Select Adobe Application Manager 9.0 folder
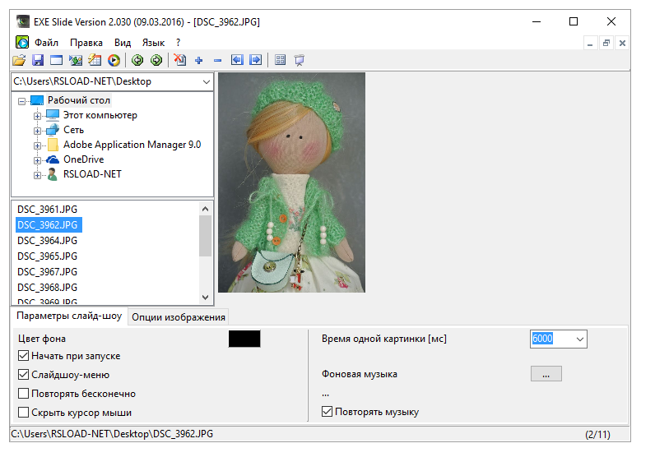Image resolution: width=655 pixels, height=457 pixels. 132,145
